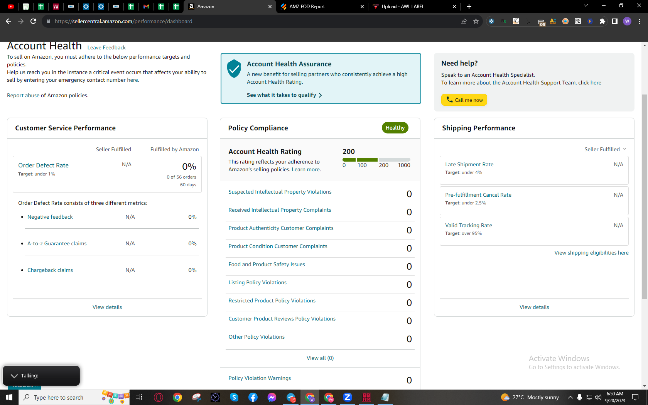Open the Report abuse link
The image size is (648, 405).
(23, 95)
